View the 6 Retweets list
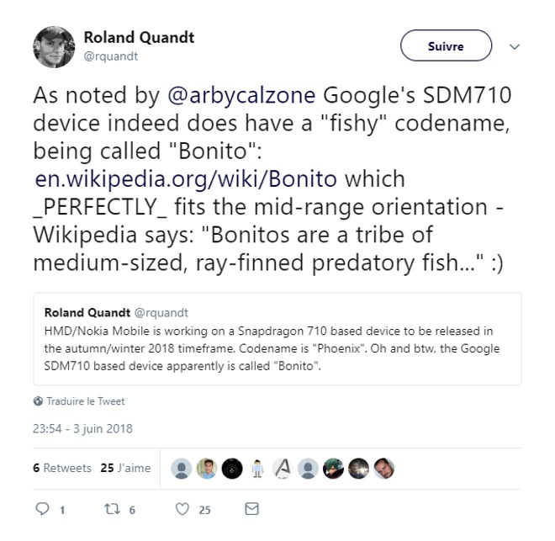The image size is (555, 541). [x=62, y=468]
